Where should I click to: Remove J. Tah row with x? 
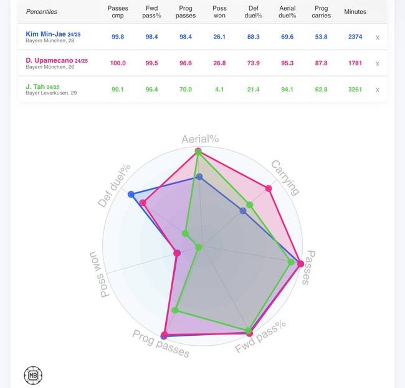pyautogui.click(x=377, y=90)
